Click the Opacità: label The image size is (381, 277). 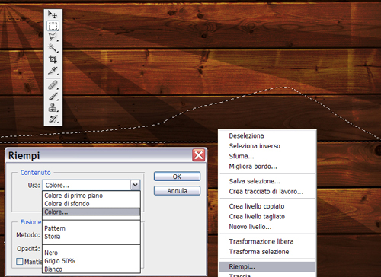click(x=28, y=249)
